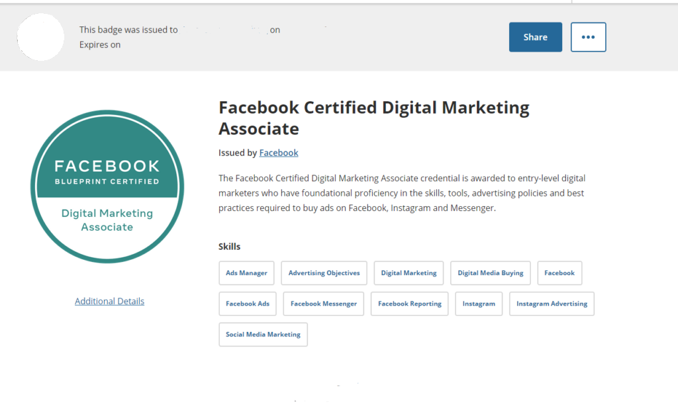Select the Social Media Marketing skill tag
This screenshot has height=404, width=678.
263,335
